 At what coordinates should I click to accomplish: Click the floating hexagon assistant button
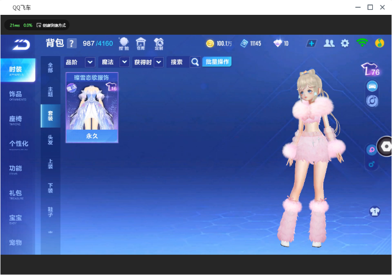[385, 147]
